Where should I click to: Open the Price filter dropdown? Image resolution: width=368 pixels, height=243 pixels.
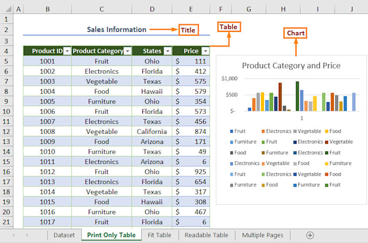[x=206, y=51]
